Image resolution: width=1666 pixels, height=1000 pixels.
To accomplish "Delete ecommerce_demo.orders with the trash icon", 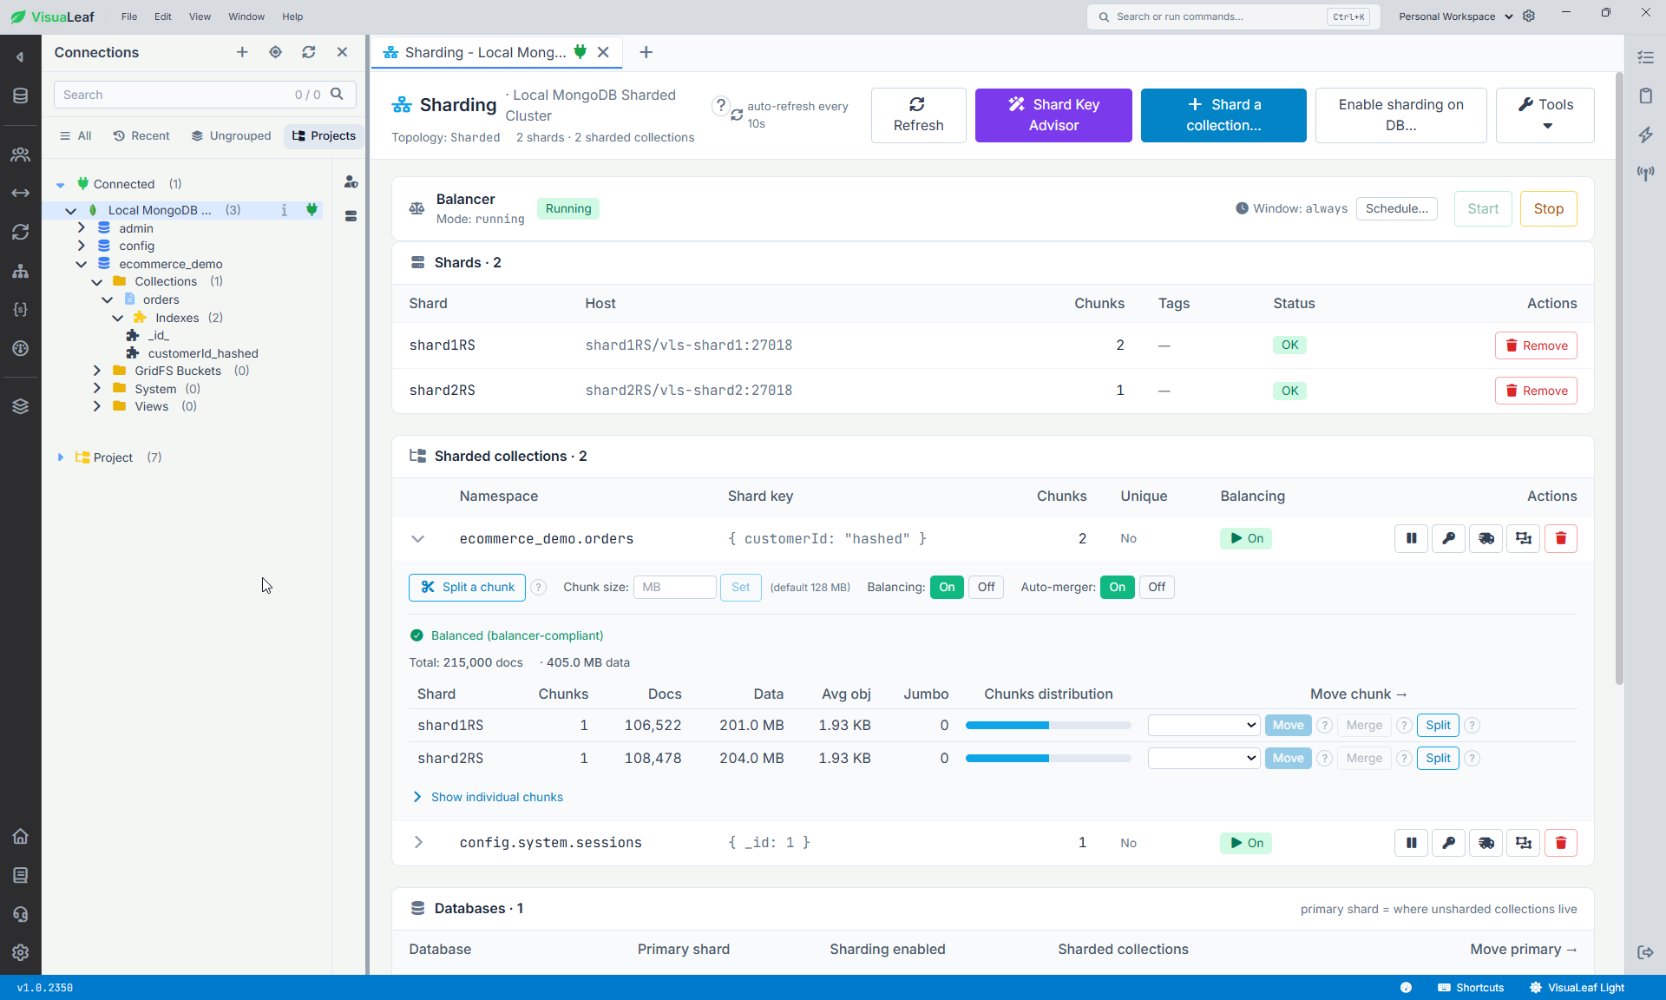I will coord(1560,538).
